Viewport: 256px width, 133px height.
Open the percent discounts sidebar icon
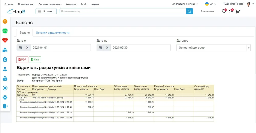pyautogui.click(x=5, y=21)
